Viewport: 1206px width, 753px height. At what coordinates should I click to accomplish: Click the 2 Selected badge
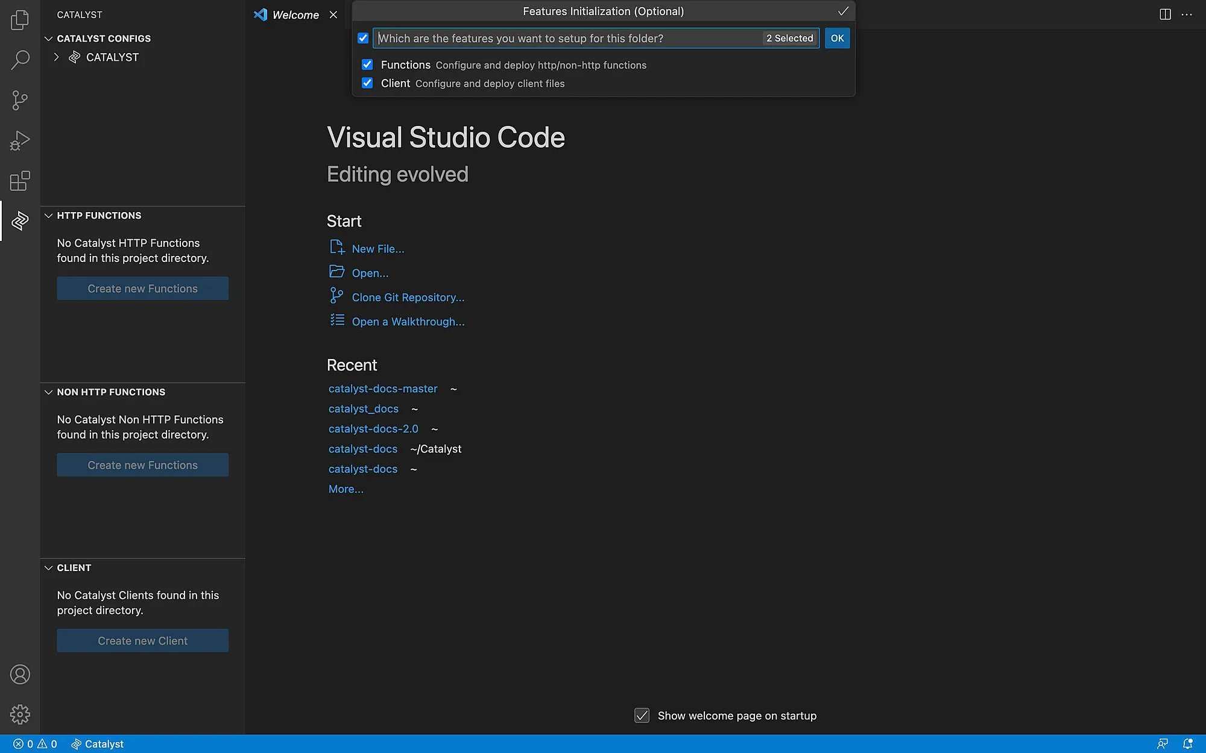(x=789, y=38)
